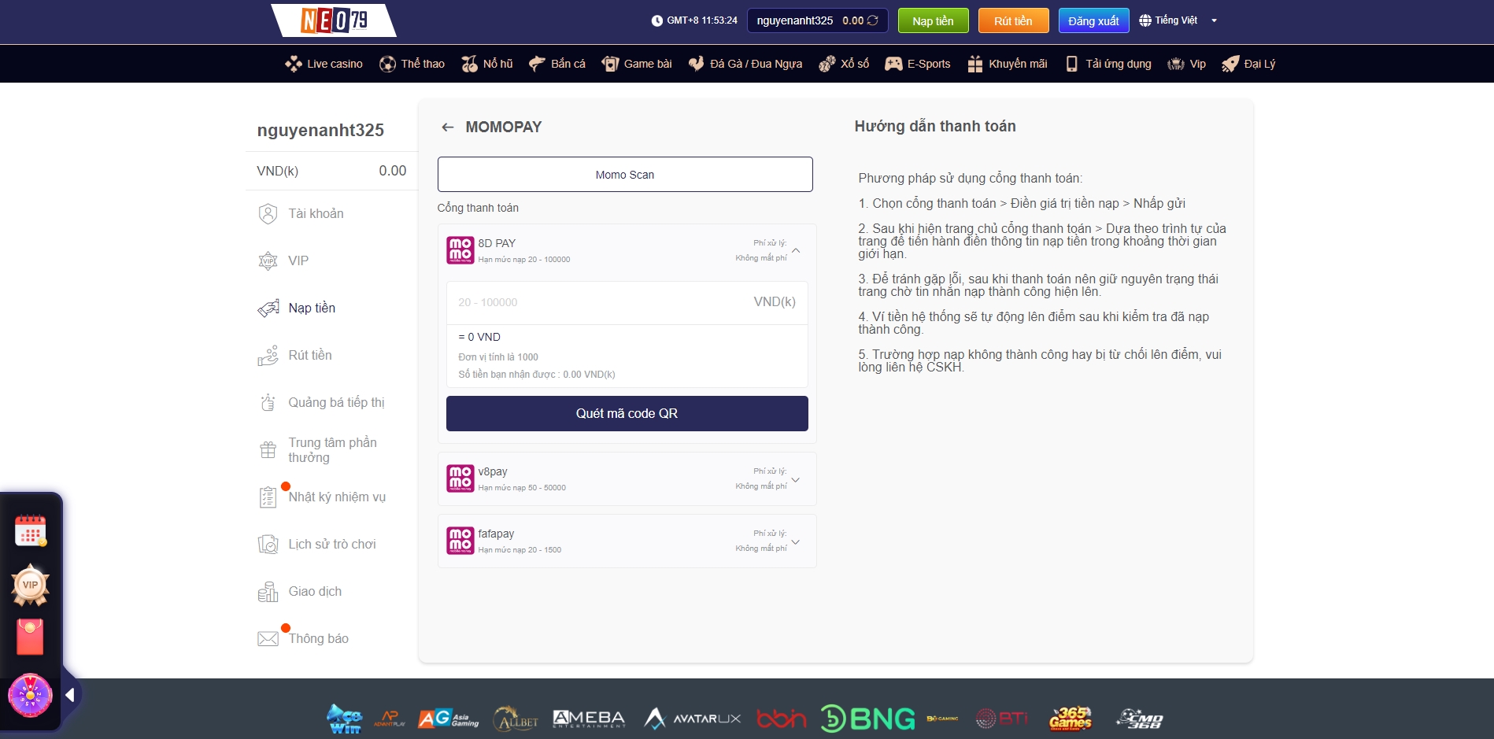1494x739 pixels.
Task: Click the Đăng xuất button
Action: pyautogui.click(x=1093, y=20)
